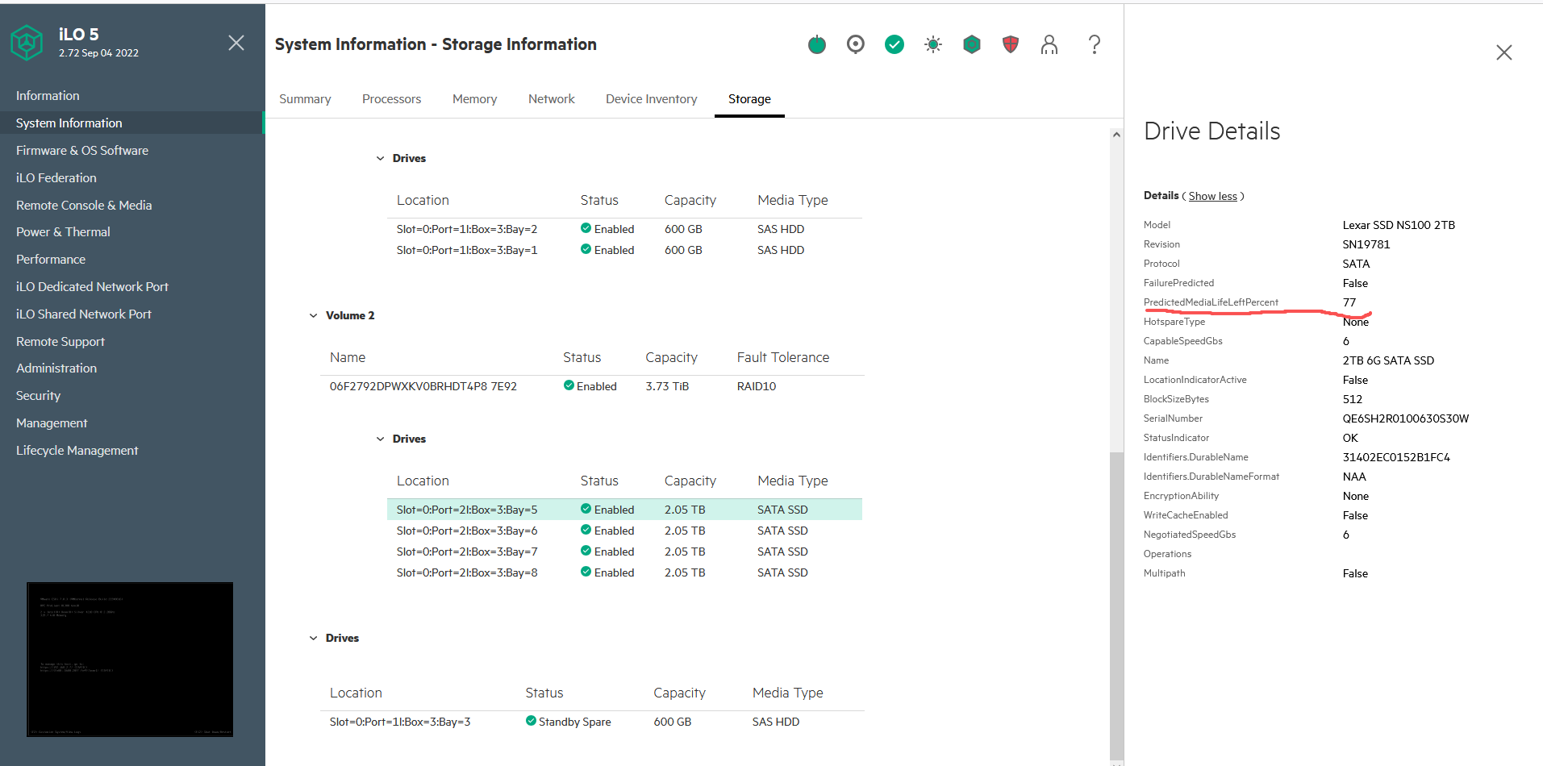Open help with the question mark icon
Viewport: 1543px width, 766px height.
pyautogui.click(x=1094, y=44)
